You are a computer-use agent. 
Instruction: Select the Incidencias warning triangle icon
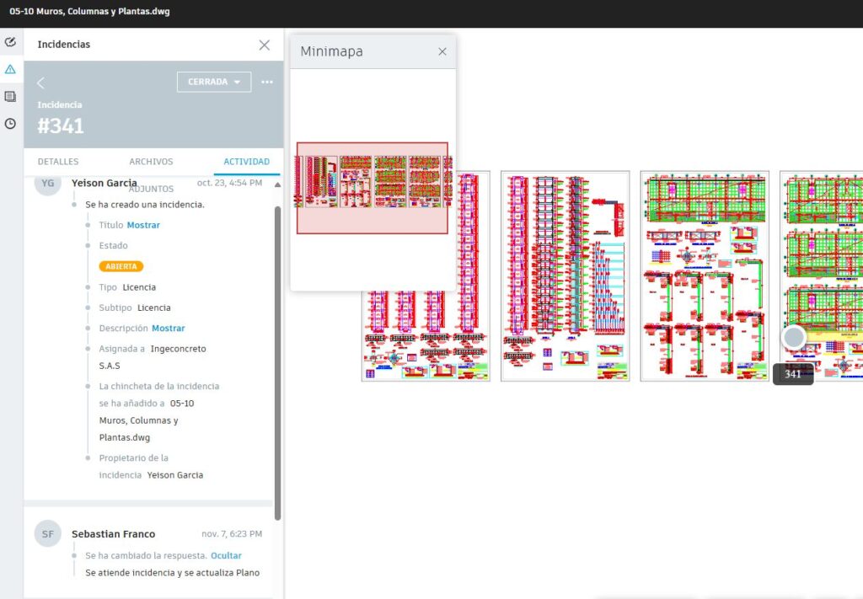[x=10, y=69]
